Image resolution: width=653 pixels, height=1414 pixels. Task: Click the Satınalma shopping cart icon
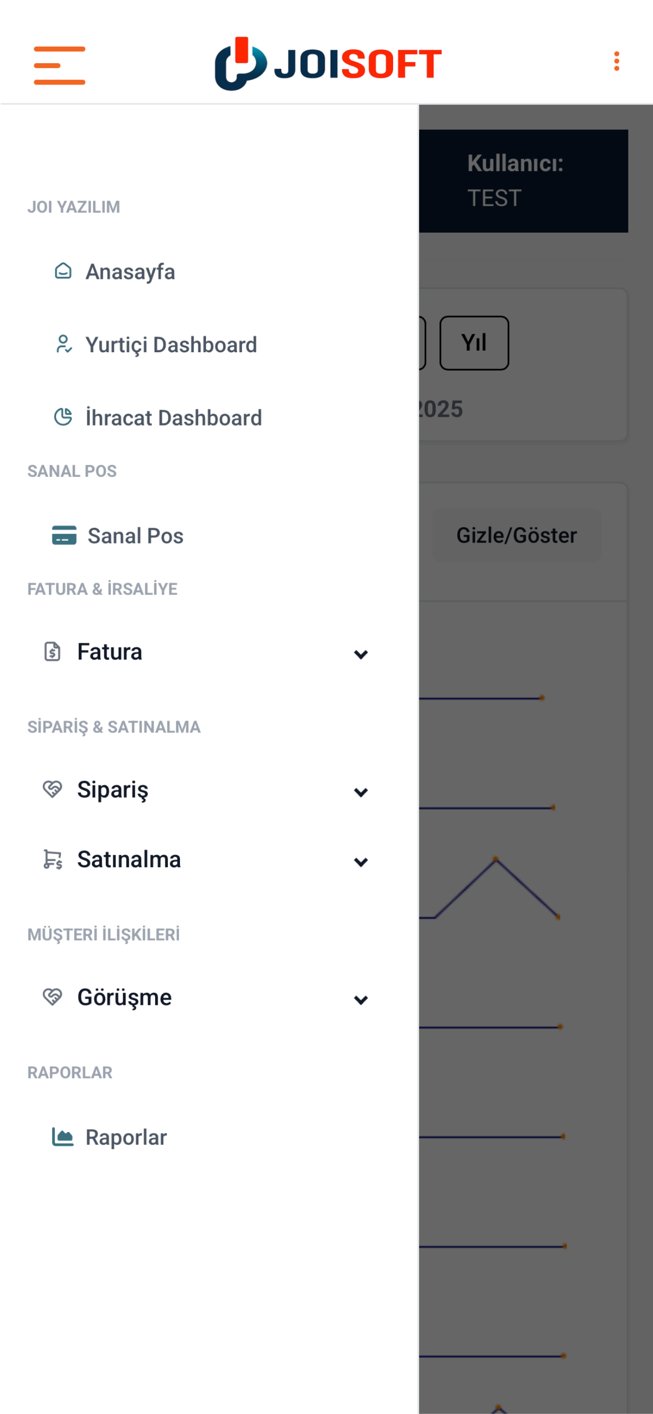pos(52,859)
